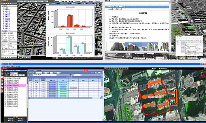206x123 pixels.
Task: Click the address text field above the list
Action: pyautogui.click(x=14, y=75)
